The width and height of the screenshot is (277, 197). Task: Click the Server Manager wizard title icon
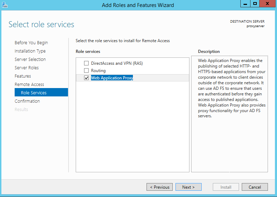[x=5, y=5]
